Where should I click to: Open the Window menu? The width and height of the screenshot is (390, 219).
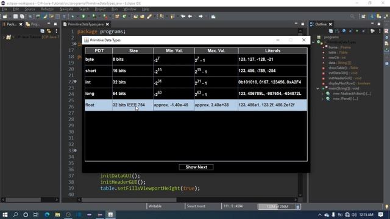(x=130, y=9)
